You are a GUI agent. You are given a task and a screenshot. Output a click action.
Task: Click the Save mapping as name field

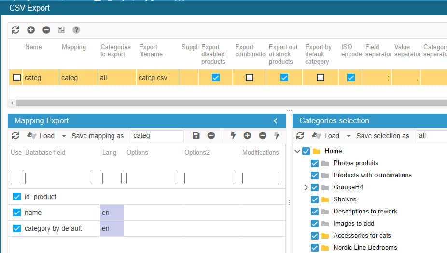[157, 136]
